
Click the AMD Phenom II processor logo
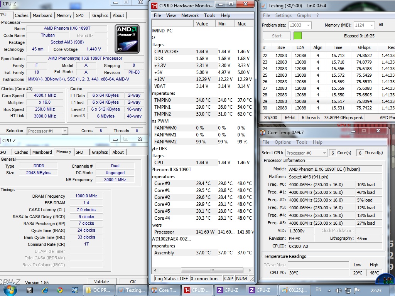click(127, 39)
